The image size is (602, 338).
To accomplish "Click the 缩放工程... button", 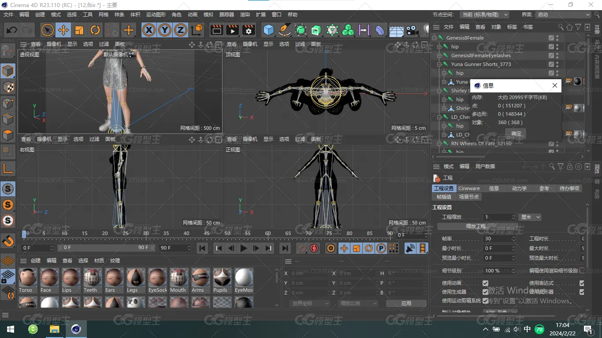I will click(x=478, y=226).
